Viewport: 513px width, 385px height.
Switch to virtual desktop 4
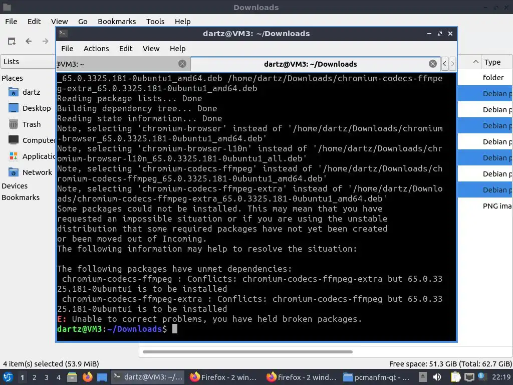[x=59, y=377]
